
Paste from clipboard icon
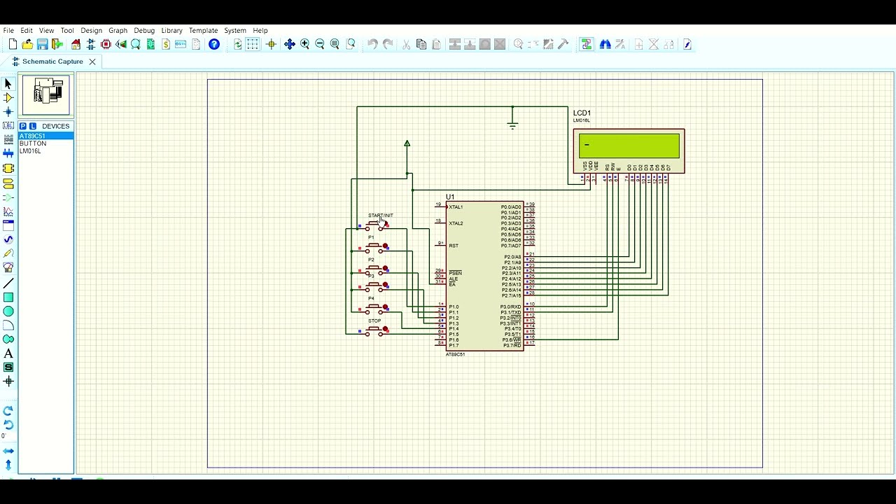[x=436, y=44]
